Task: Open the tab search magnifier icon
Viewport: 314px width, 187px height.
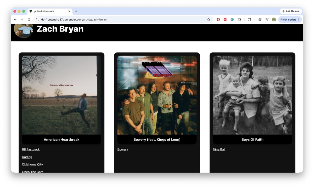Action: pyautogui.click(x=250, y=20)
